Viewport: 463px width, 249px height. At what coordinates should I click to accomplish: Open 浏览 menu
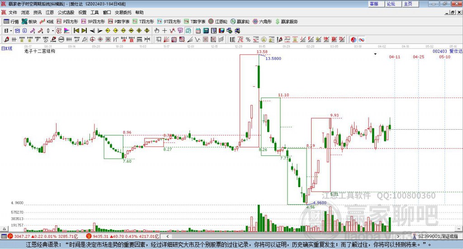(x=25, y=12)
